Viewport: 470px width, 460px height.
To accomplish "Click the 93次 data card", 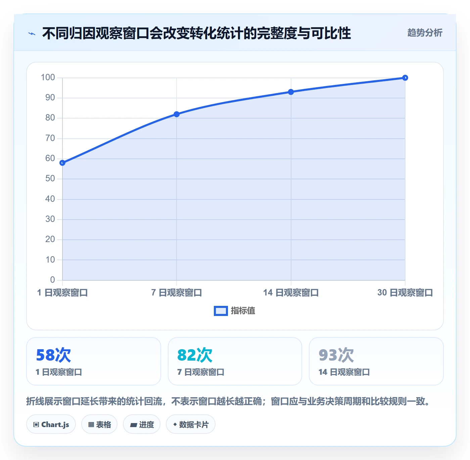I will pos(376,361).
